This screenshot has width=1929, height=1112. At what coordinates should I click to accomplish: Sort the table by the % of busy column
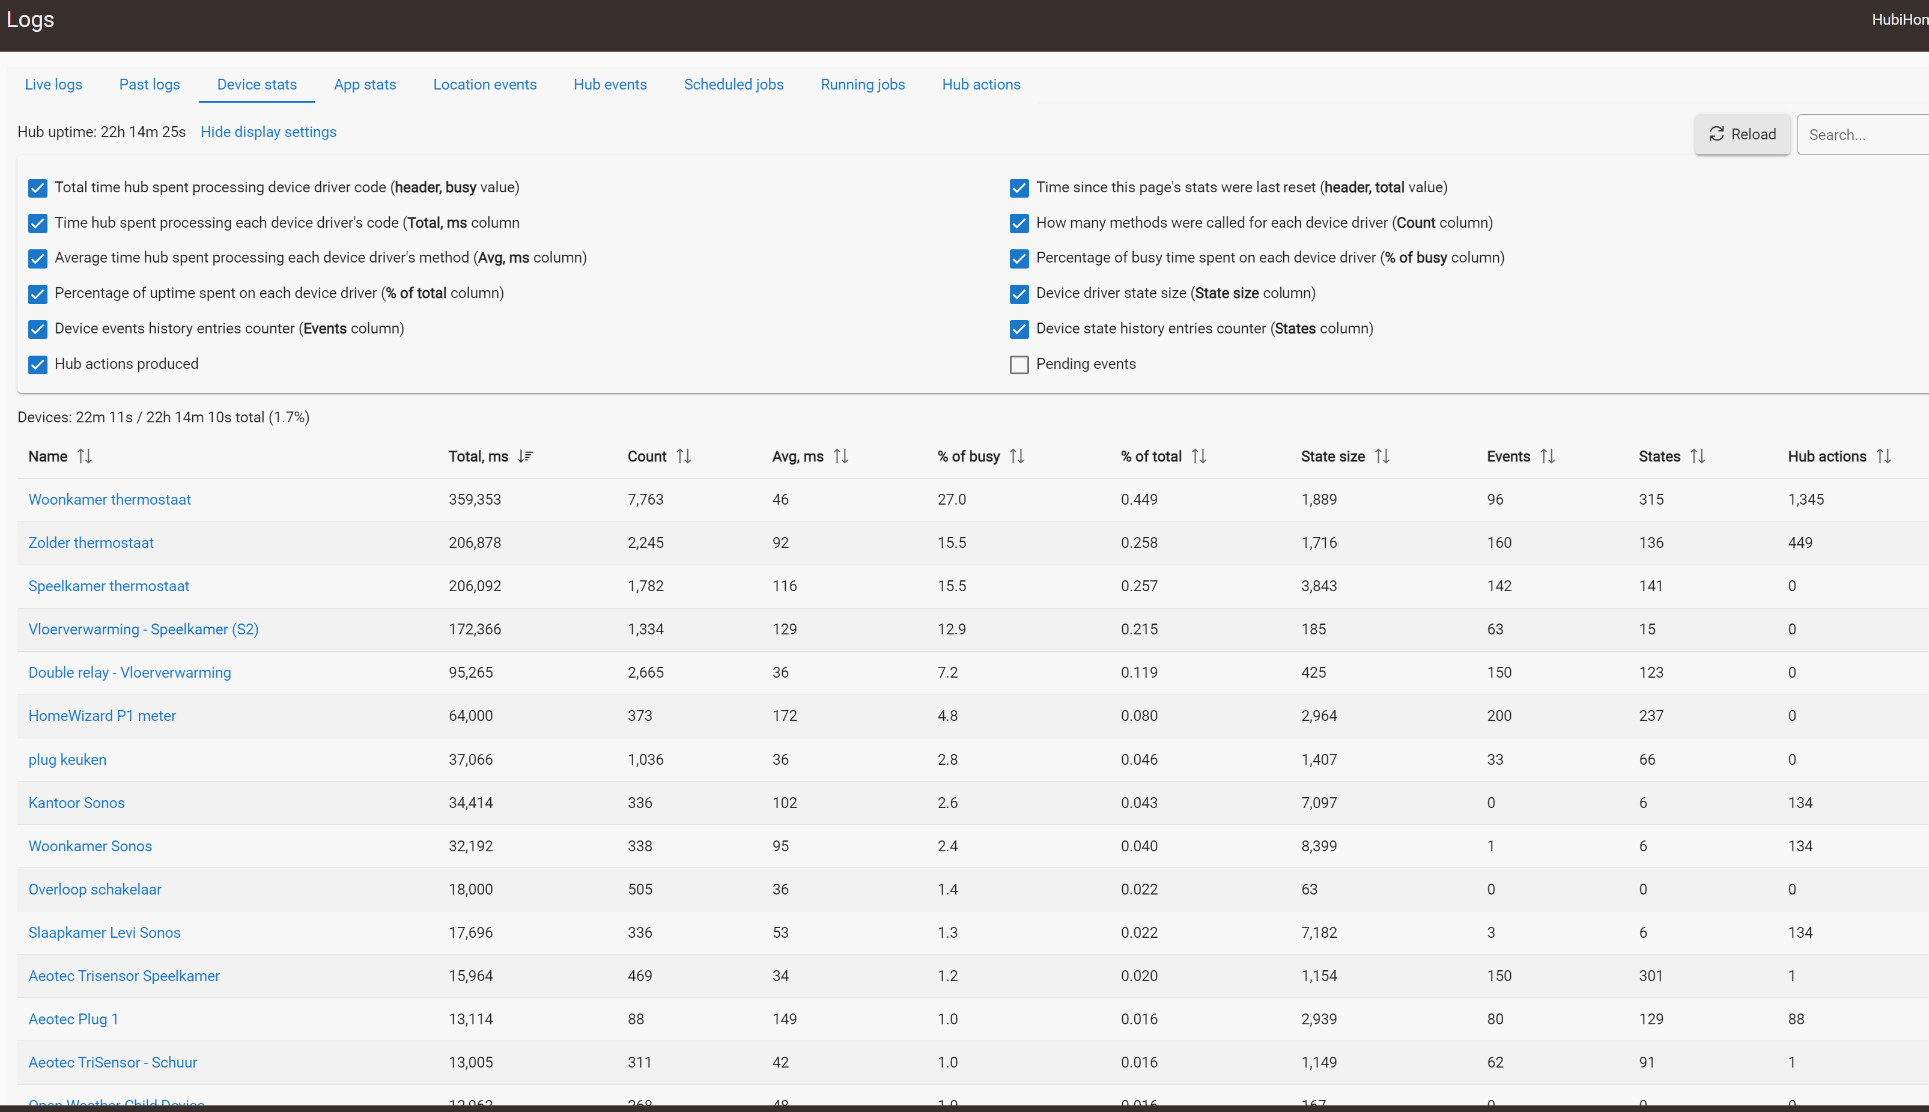[x=1016, y=456]
